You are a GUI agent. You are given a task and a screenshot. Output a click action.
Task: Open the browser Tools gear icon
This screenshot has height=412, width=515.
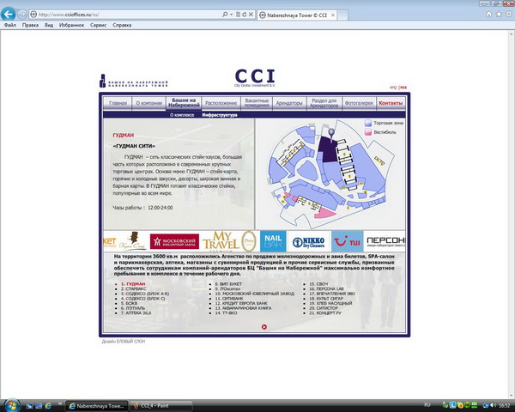(x=509, y=14)
